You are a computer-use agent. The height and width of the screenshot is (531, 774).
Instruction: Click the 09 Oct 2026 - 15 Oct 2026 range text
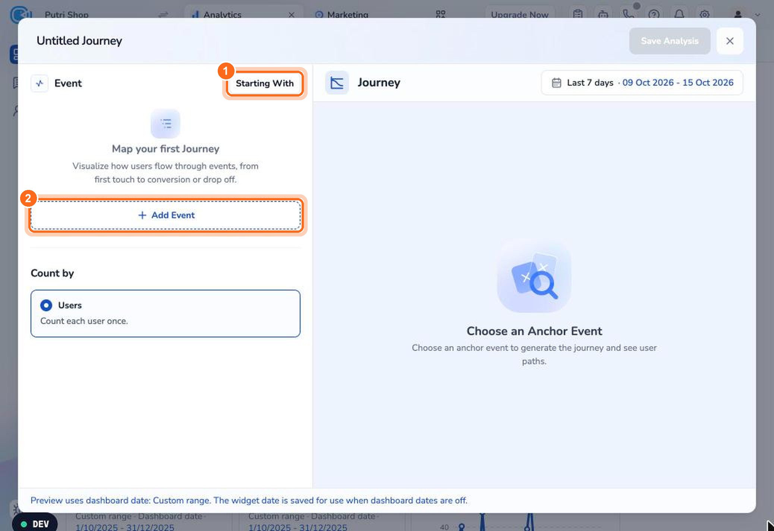click(x=678, y=83)
